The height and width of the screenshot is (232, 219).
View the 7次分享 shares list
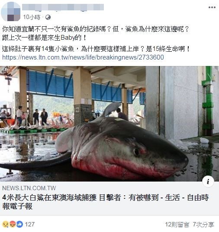pyautogui.click(x=203, y=225)
